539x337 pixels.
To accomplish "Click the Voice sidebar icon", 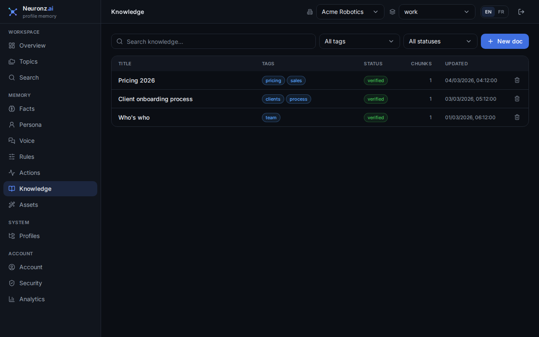I will point(12,141).
